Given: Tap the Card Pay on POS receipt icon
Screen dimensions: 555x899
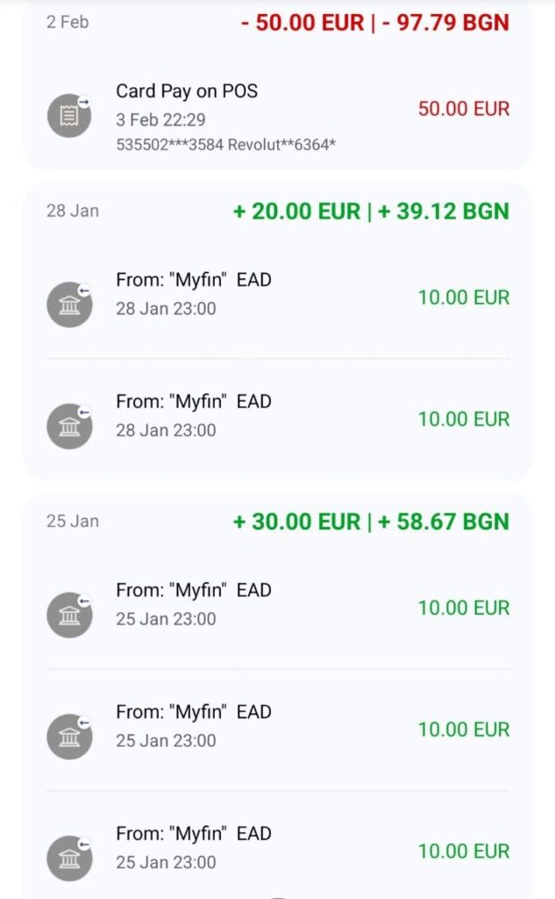Looking at the screenshot, I should click(69, 116).
